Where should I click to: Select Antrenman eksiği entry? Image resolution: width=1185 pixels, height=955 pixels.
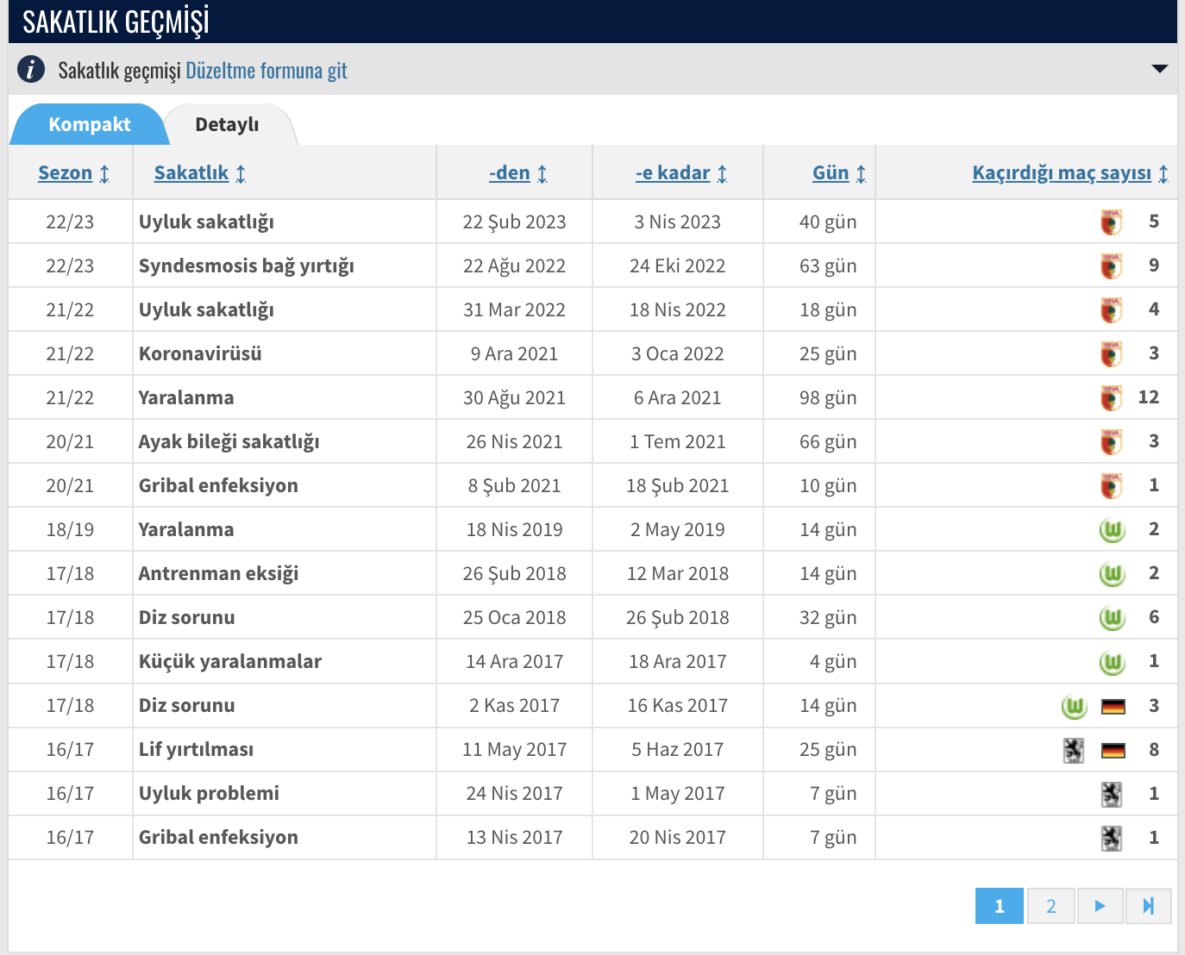click(219, 574)
